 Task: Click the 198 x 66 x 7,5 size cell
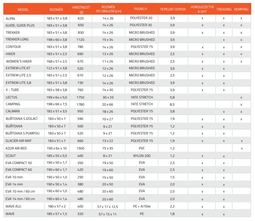click(x=57, y=104)
